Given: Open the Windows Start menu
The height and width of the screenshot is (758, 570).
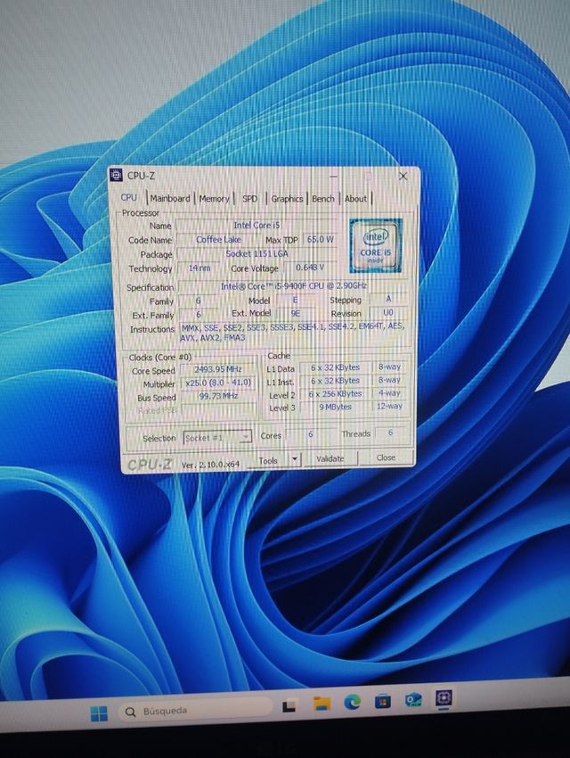Looking at the screenshot, I should [99, 713].
